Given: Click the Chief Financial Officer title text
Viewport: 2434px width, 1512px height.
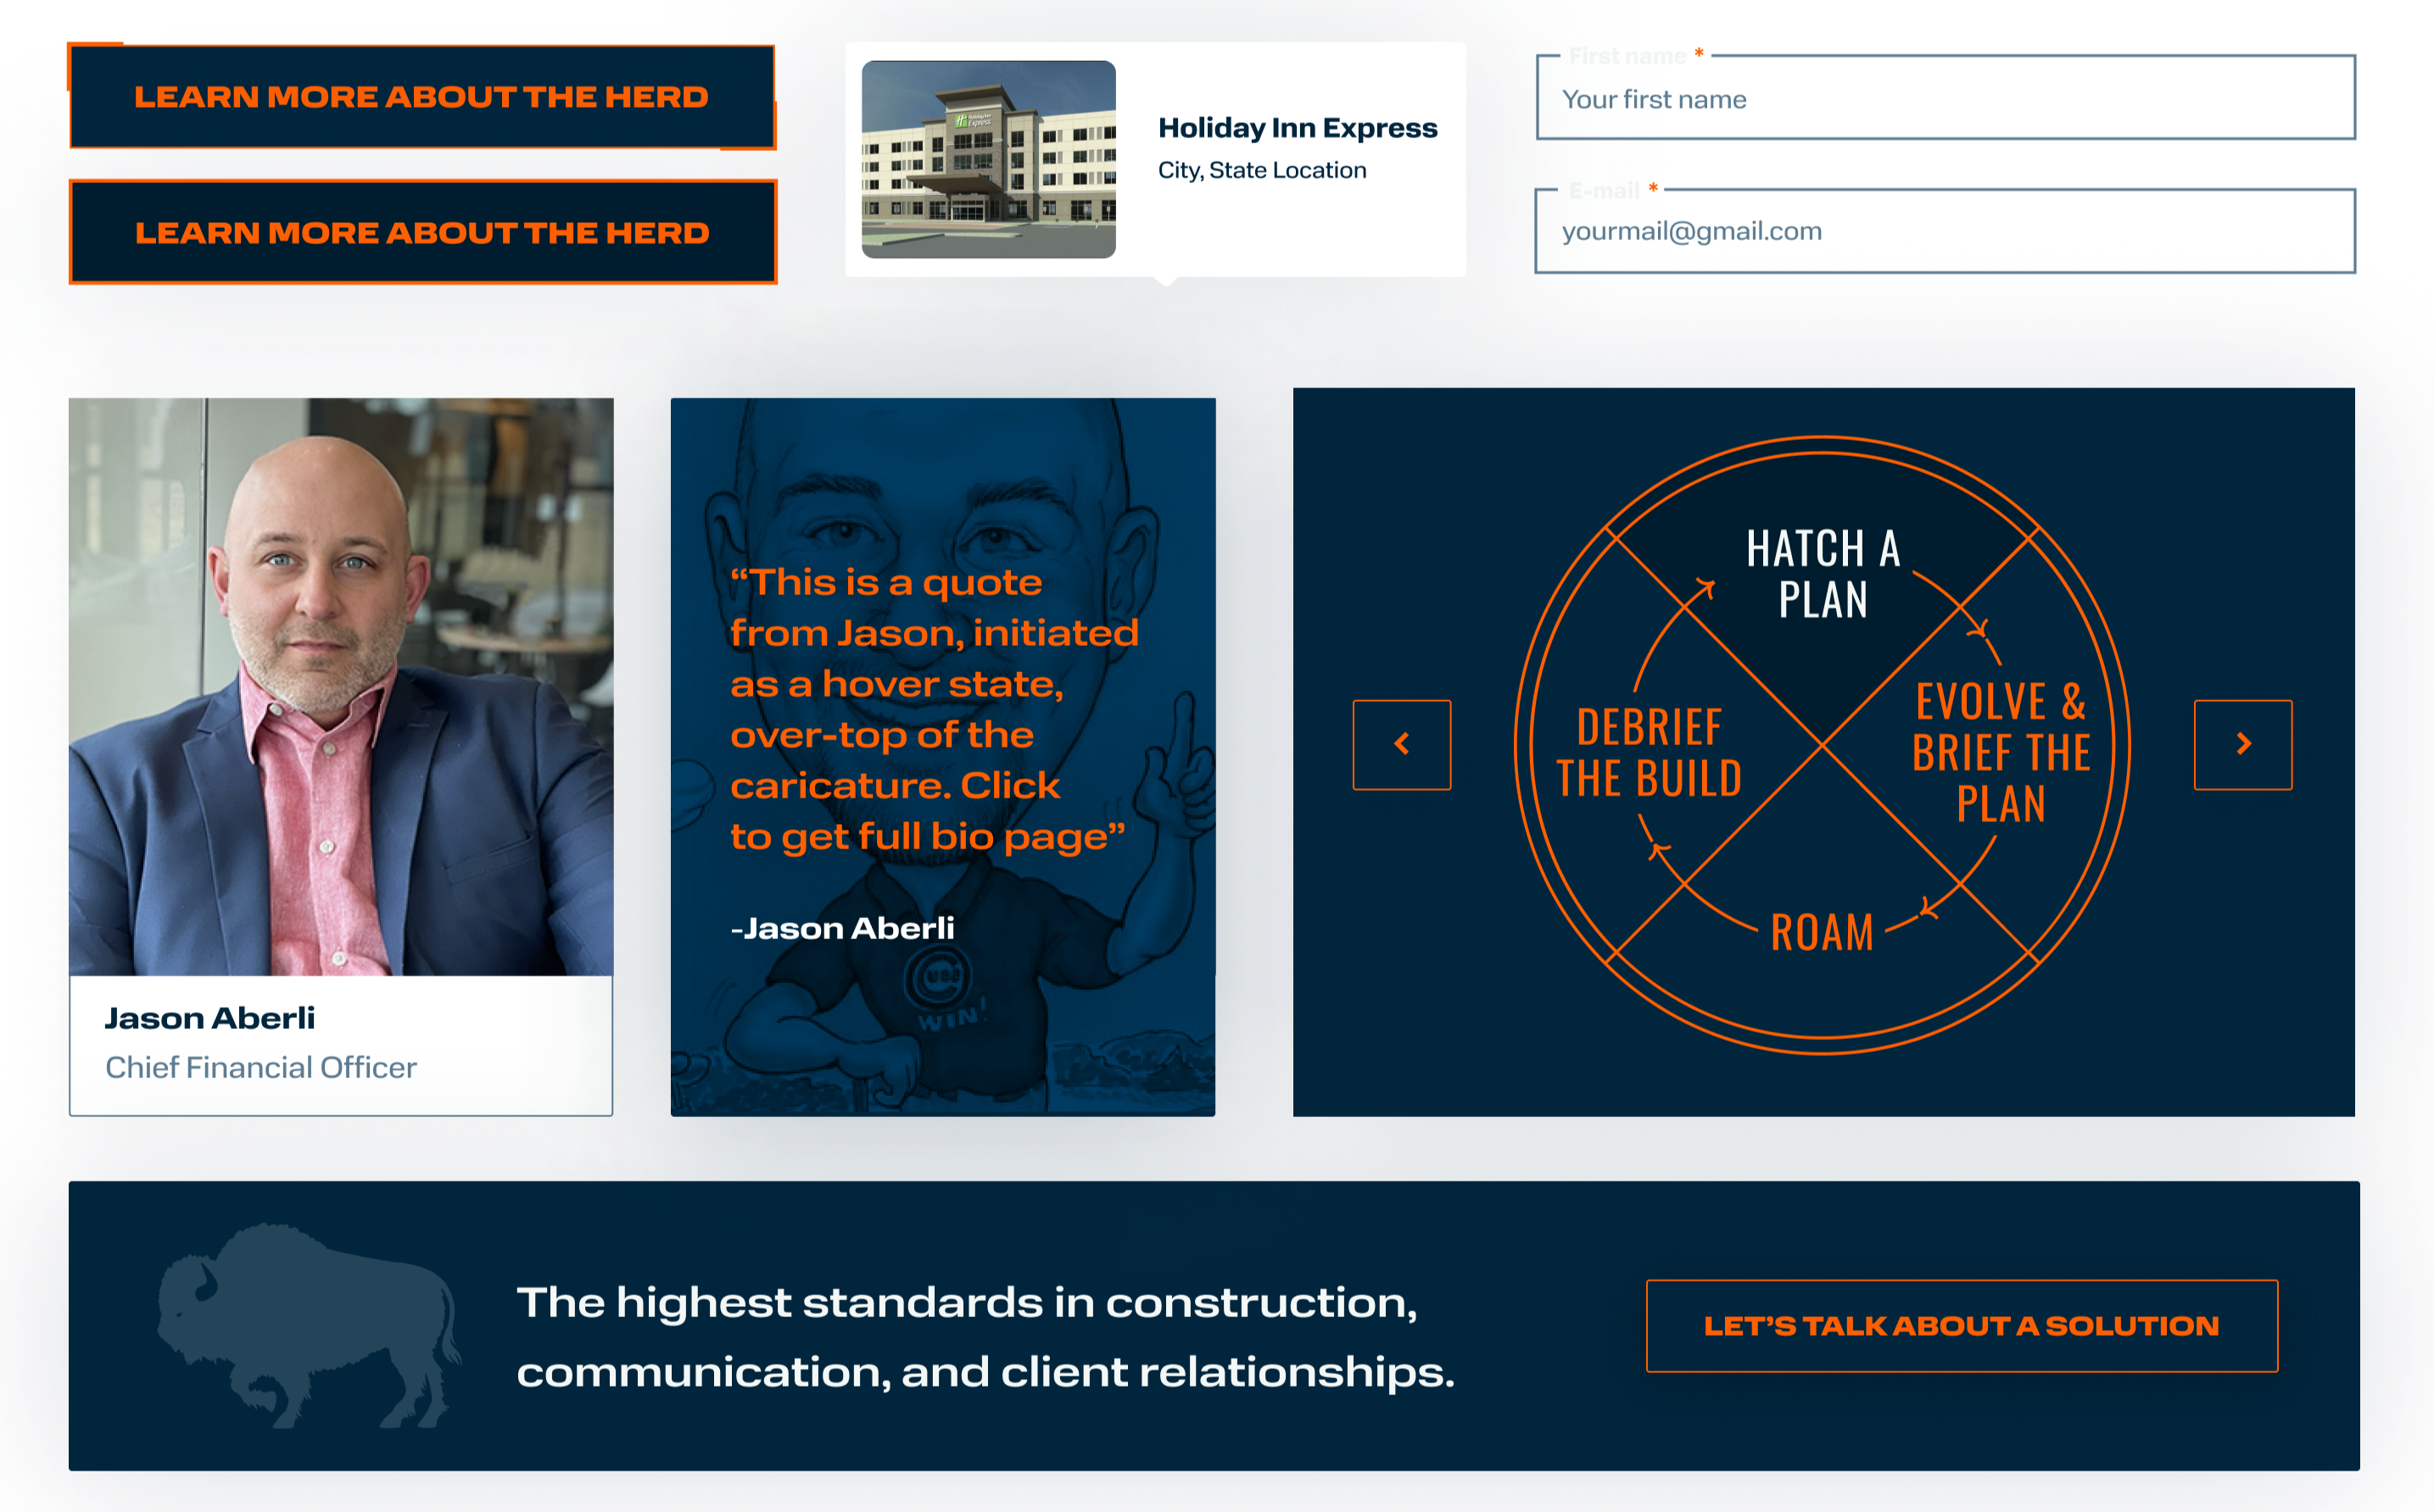Looking at the screenshot, I should click(261, 1068).
